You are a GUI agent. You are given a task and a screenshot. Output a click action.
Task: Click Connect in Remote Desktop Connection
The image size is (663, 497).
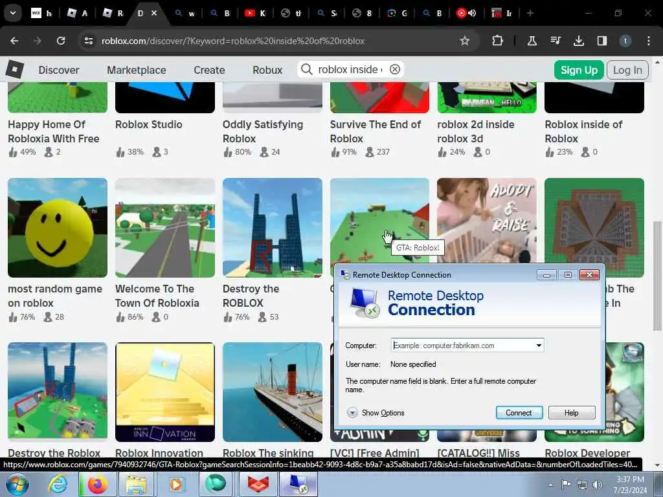point(519,412)
